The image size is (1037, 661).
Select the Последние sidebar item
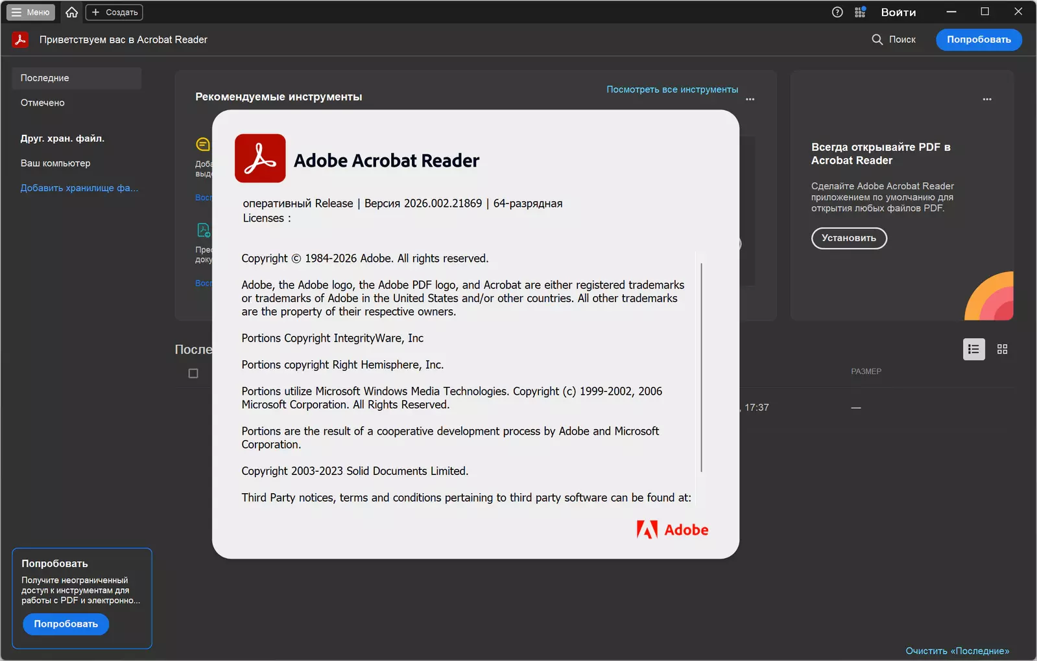point(77,78)
